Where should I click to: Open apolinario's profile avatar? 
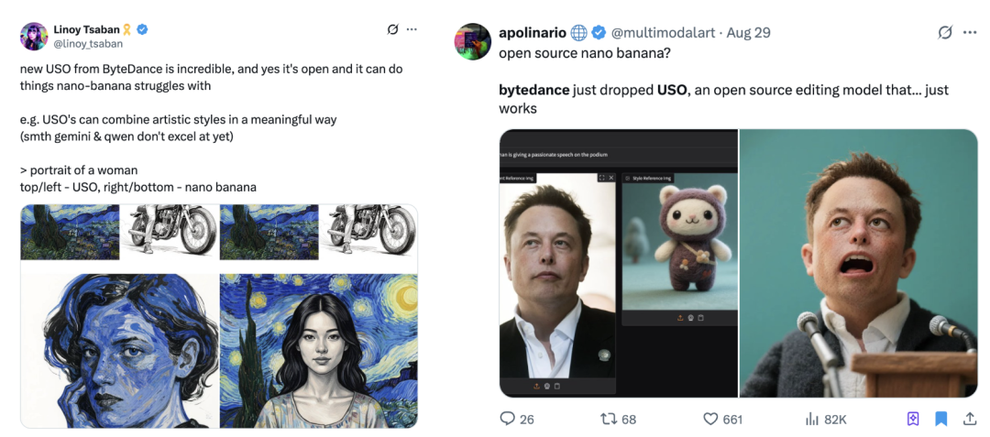coord(473,41)
